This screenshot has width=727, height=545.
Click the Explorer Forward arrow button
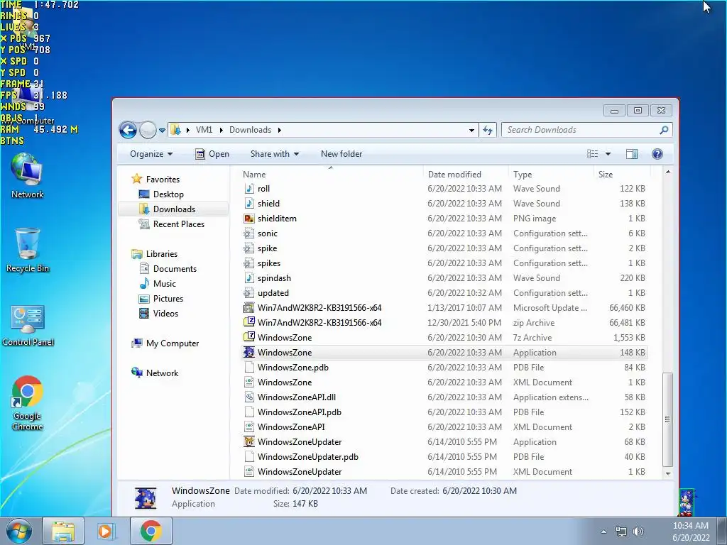click(148, 131)
